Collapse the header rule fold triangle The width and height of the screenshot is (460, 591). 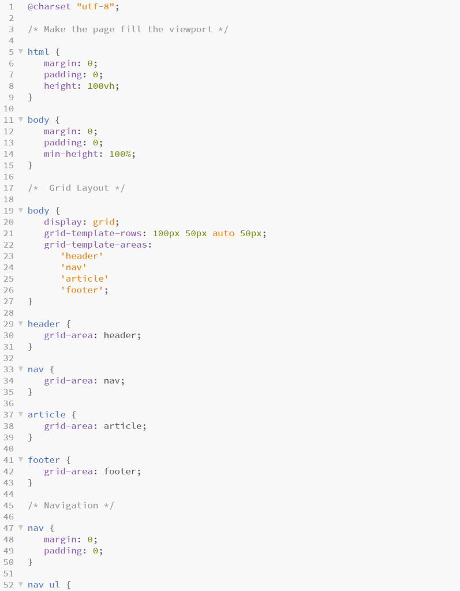(21, 323)
